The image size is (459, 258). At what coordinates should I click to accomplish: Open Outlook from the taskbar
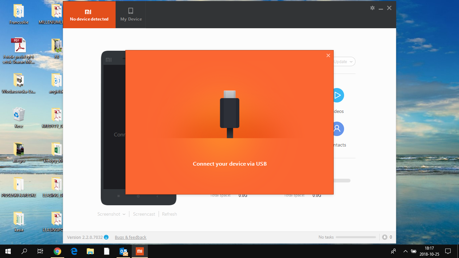[123, 251]
